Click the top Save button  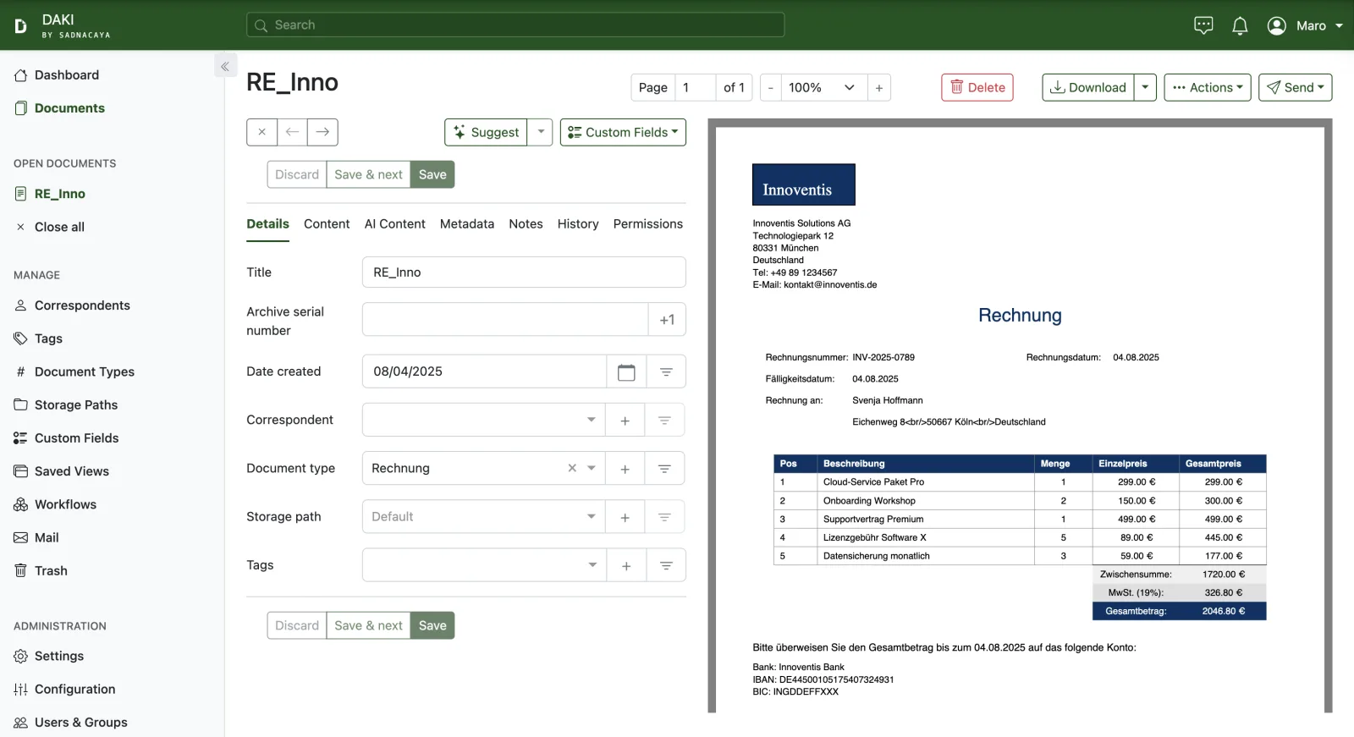(x=432, y=174)
